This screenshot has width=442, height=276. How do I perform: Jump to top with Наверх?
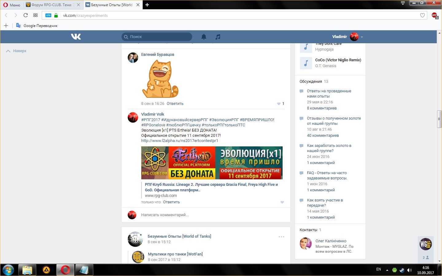16,51
